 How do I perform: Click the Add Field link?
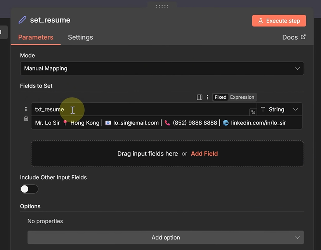[204, 154]
